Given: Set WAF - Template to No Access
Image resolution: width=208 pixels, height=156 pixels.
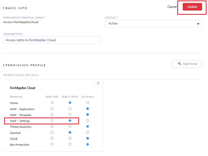Looking at the screenshot, I should [x=87, y=115].
